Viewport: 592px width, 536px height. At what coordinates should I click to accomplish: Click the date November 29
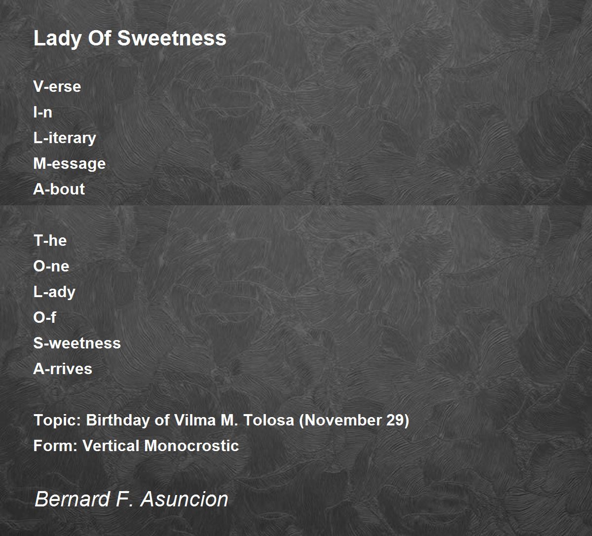pos(354,421)
